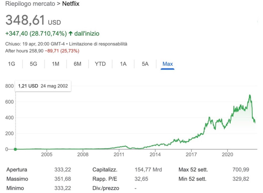The image size is (263, 193).
Task: Click the Max range tab
Action: coord(168,64)
